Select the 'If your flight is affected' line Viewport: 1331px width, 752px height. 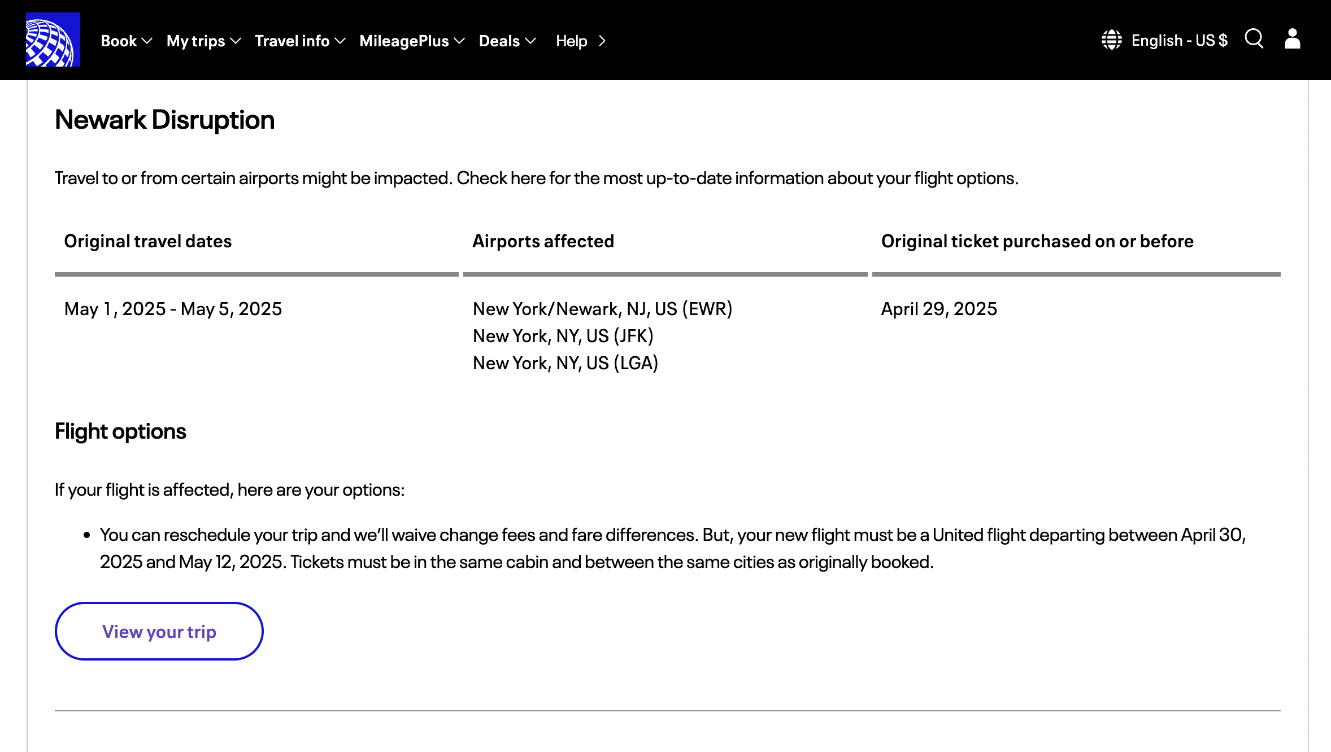(x=229, y=489)
